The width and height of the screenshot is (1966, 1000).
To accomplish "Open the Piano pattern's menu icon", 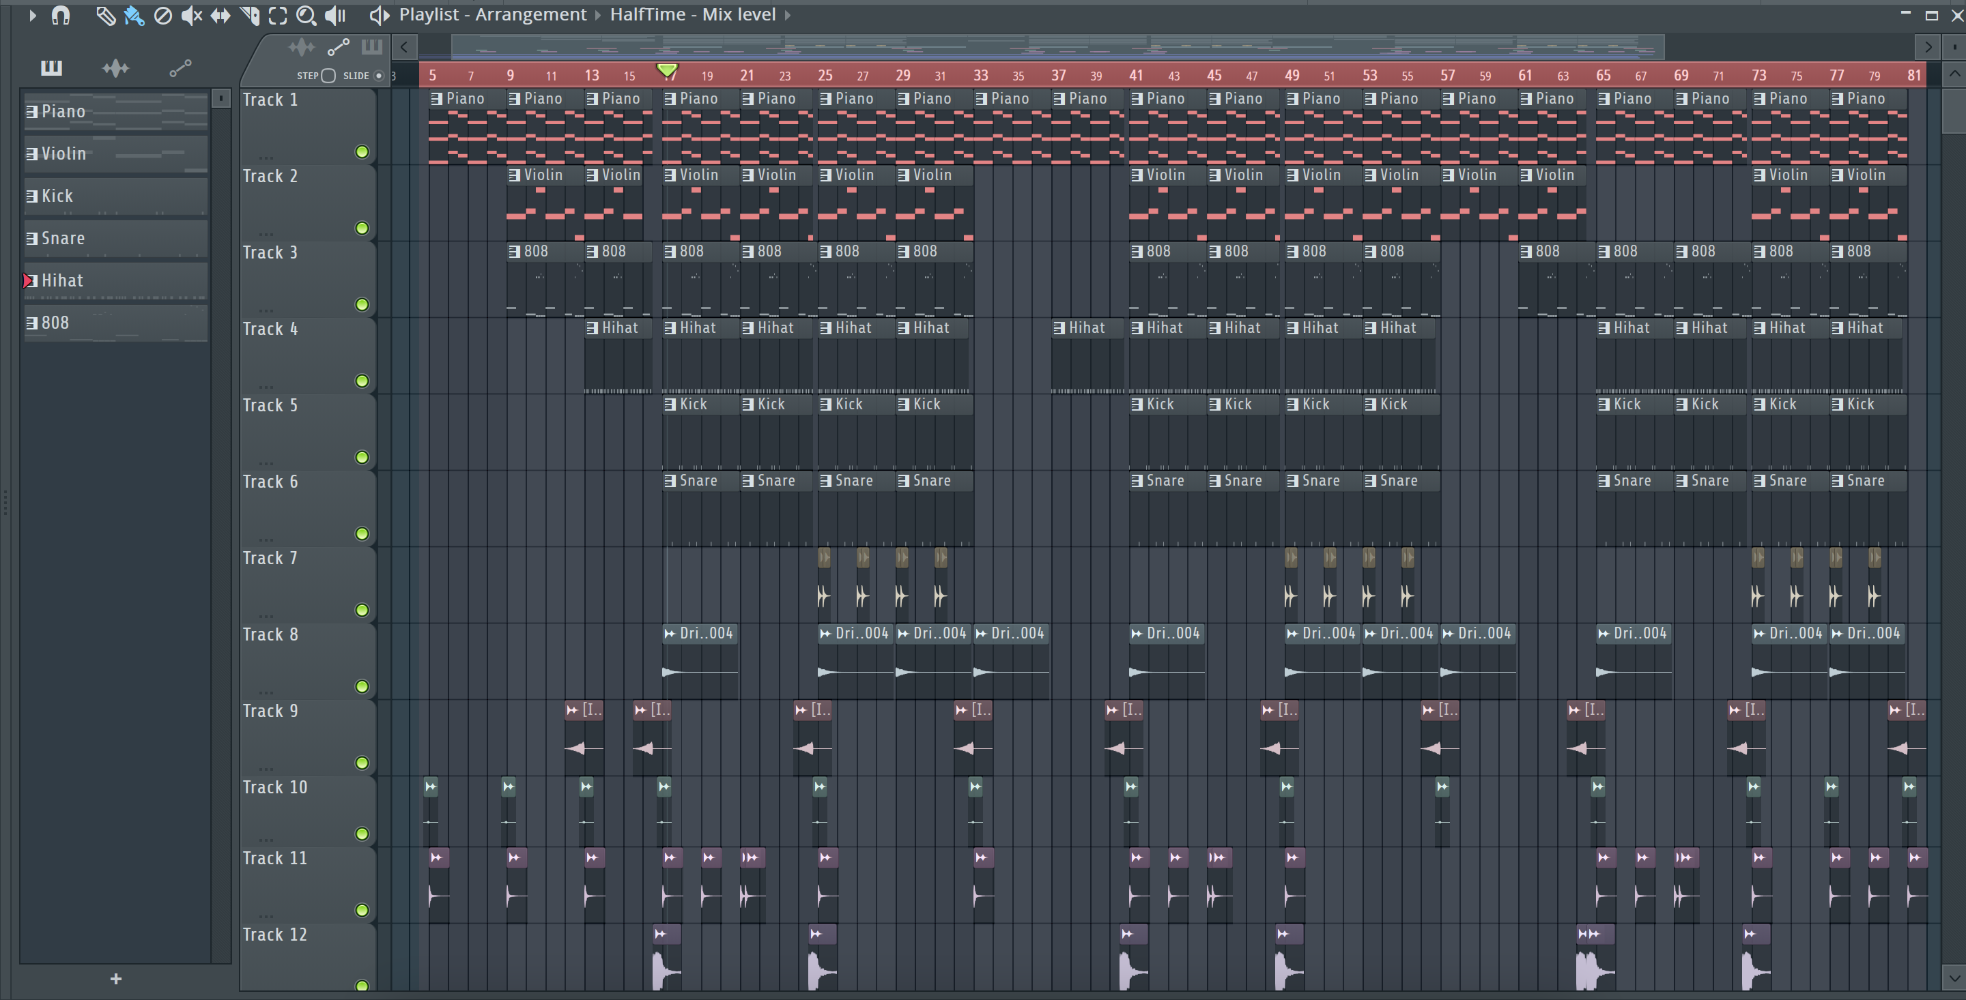I will pyautogui.click(x=31, y=111).
